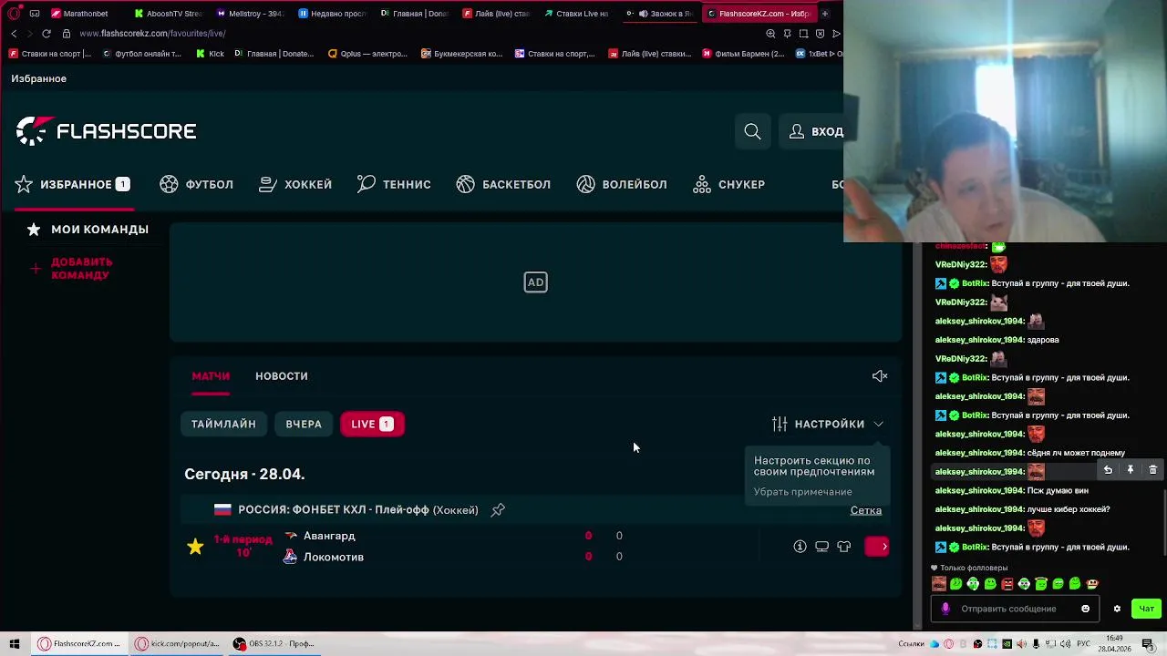
Task: Open the Сетка bracket link
Action: 866,510
